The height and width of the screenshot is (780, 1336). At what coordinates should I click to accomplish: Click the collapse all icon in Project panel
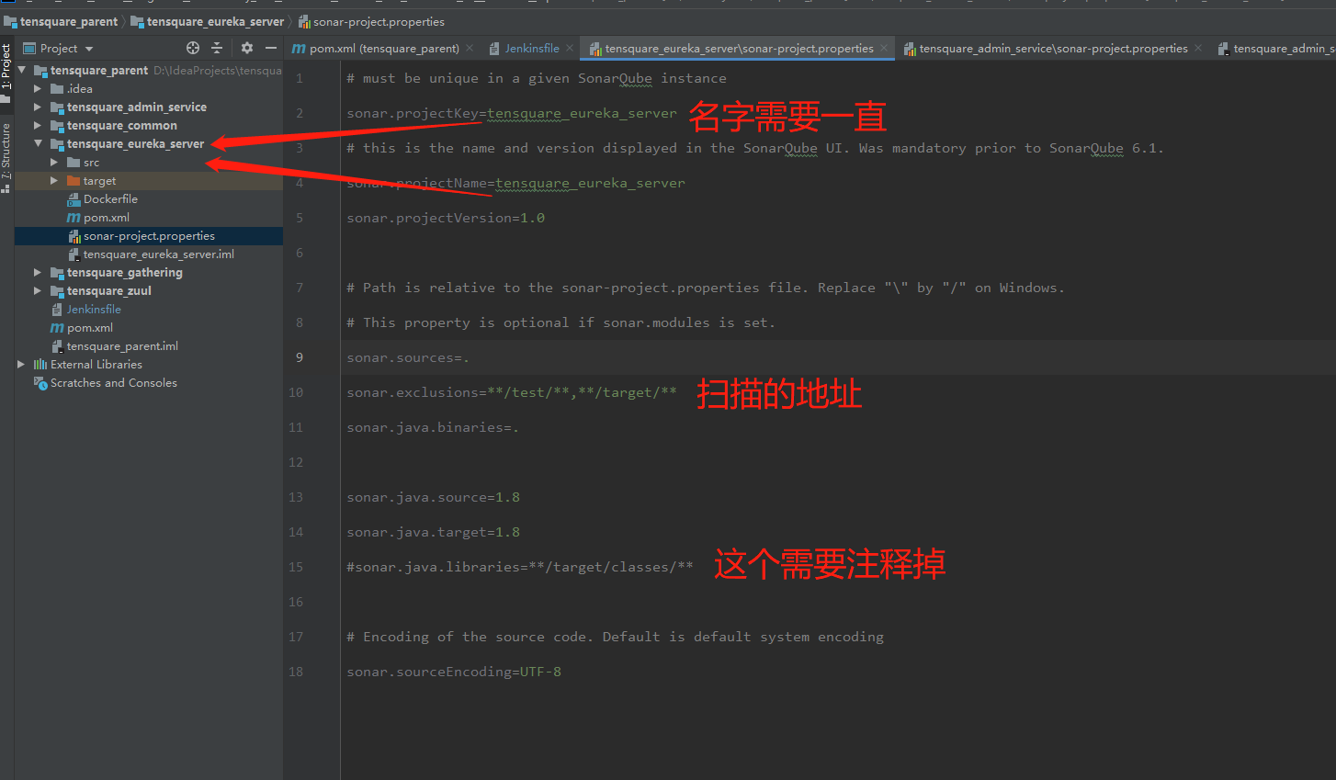click(x=217, y=48)
